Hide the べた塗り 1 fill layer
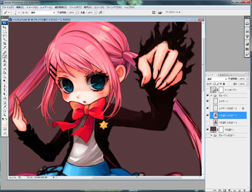The image size is (252, 192). [208, 130]
